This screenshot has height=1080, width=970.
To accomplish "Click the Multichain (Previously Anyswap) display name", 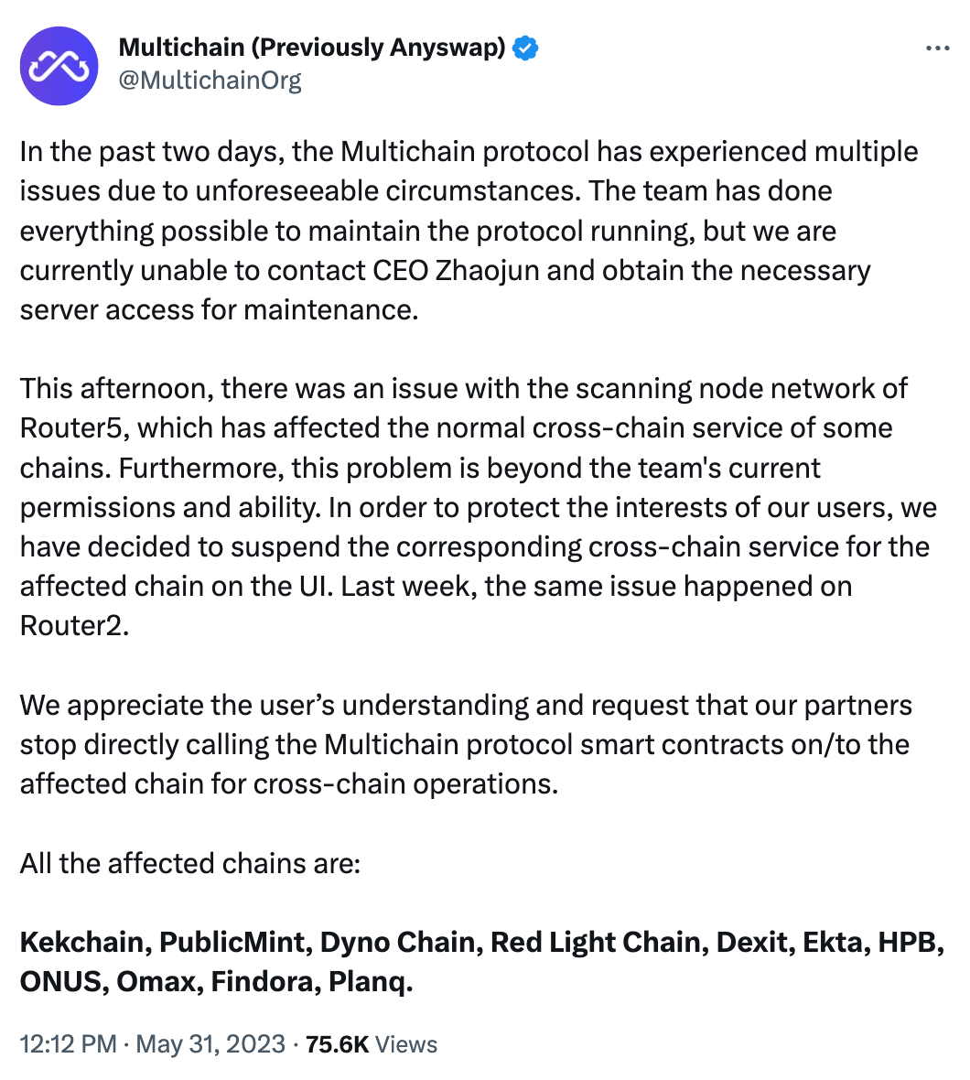I will tap(312, 48).
